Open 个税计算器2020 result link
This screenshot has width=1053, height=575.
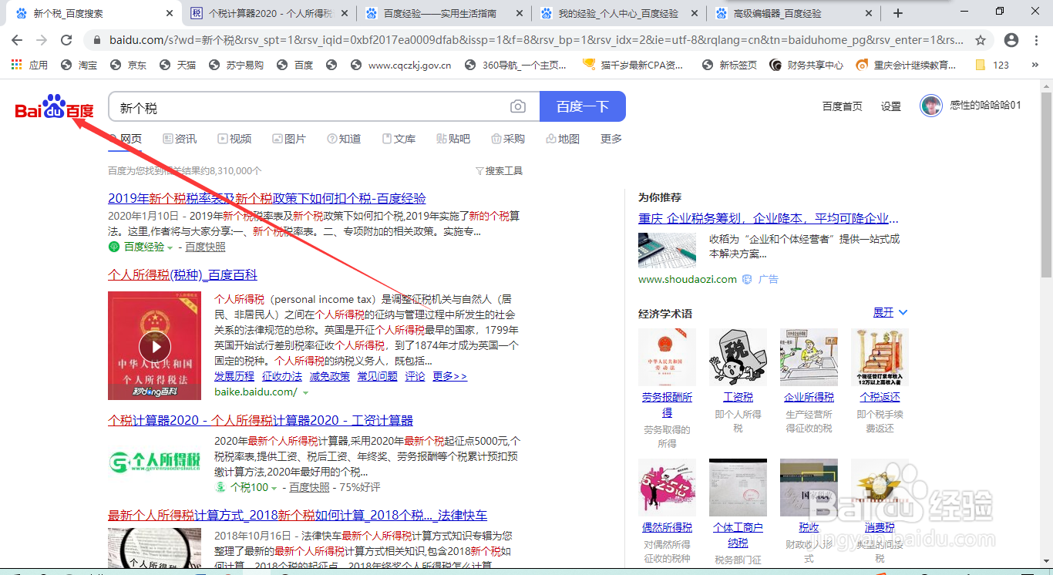tap(261, 420)
